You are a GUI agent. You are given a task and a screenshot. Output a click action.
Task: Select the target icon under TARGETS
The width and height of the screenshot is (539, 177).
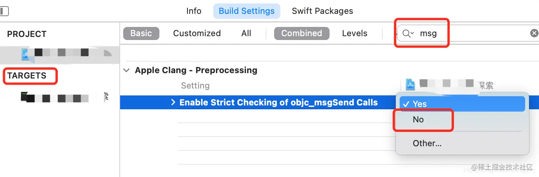[x=25, y=97]
